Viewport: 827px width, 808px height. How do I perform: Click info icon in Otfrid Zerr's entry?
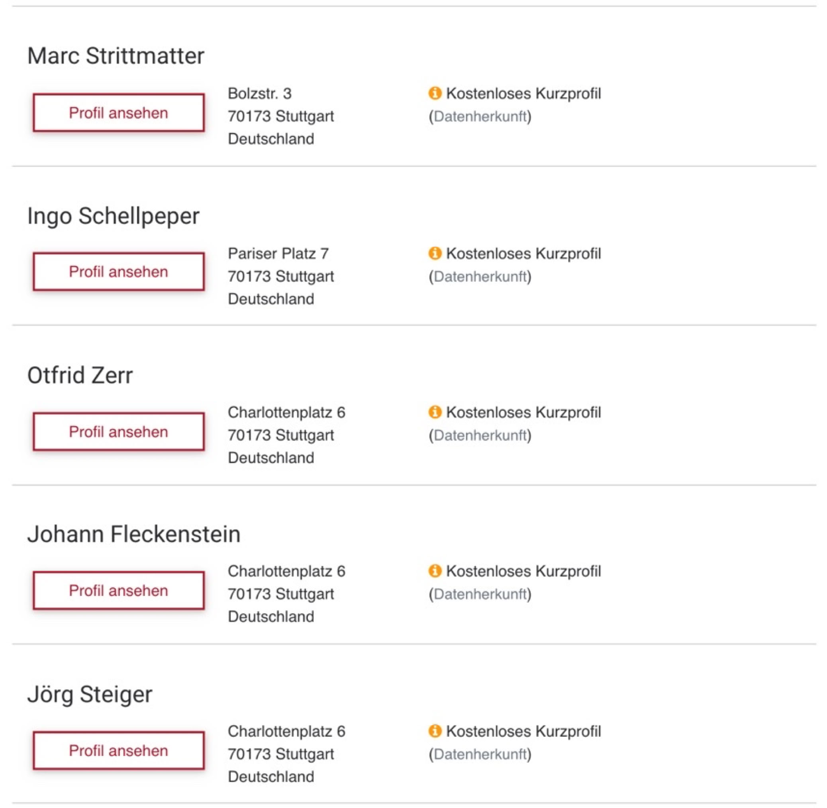click(x=435, y=412)
